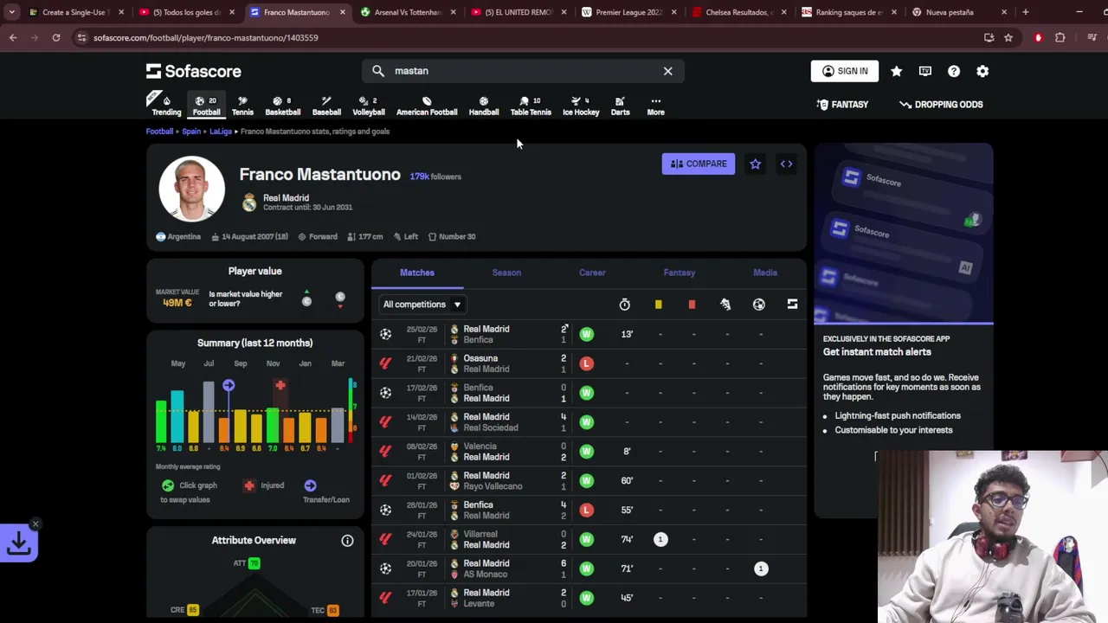This screenshot has height=623, width=1108.
Task: Click the transfer arrow marker on summary graph
Action: pyautogui.click(x=229, y=385)
